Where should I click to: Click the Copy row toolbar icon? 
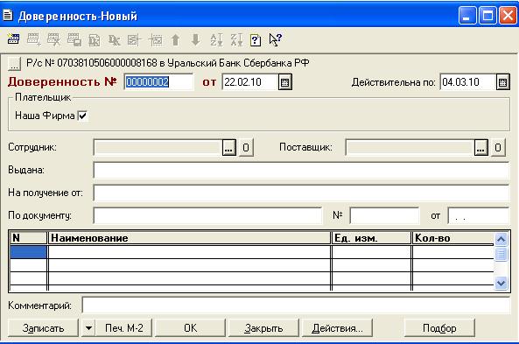click(74, 39)
